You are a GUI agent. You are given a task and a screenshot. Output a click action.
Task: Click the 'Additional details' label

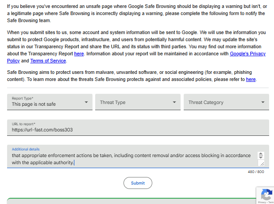26,149
